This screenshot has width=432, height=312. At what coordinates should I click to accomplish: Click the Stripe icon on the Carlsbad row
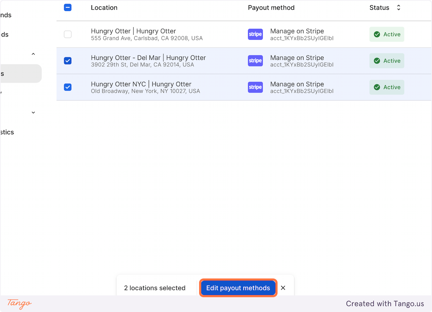255,34
